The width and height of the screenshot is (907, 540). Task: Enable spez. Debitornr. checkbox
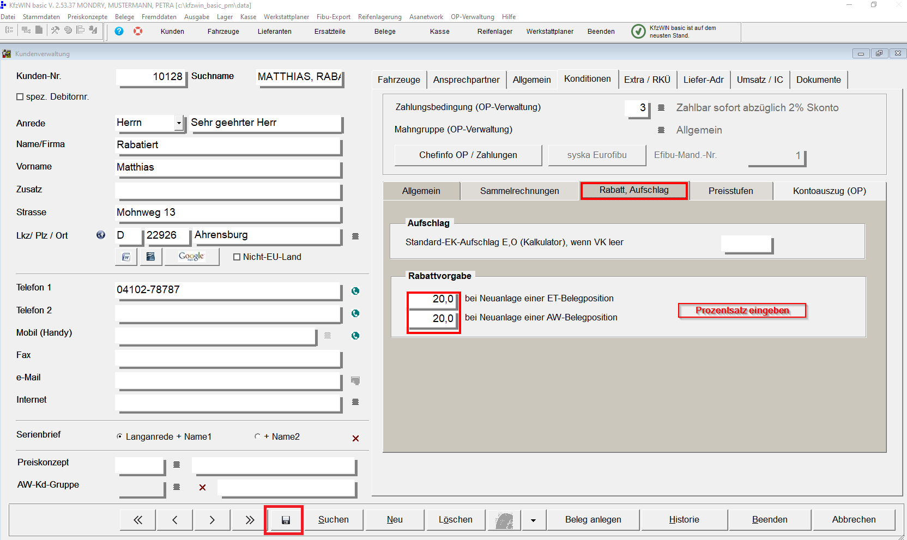20,97
